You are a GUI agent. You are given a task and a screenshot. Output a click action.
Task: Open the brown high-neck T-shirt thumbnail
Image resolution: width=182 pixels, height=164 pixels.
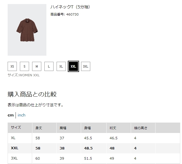coord(27,30)
